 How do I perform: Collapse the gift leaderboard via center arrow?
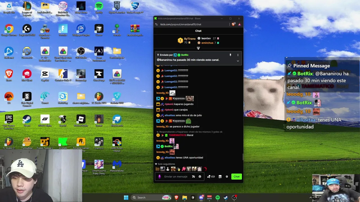(x=198, y=48)
